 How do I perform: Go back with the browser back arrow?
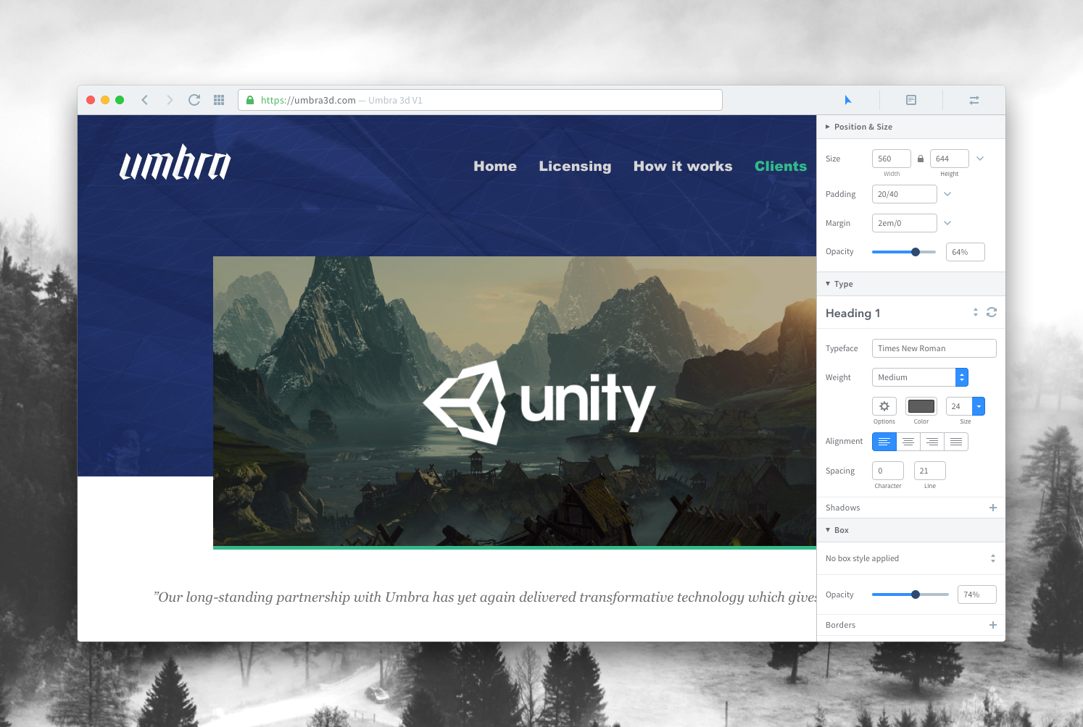pos(145,100)
